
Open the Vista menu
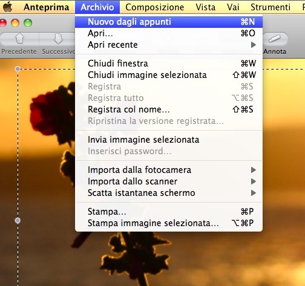point(206,7)
